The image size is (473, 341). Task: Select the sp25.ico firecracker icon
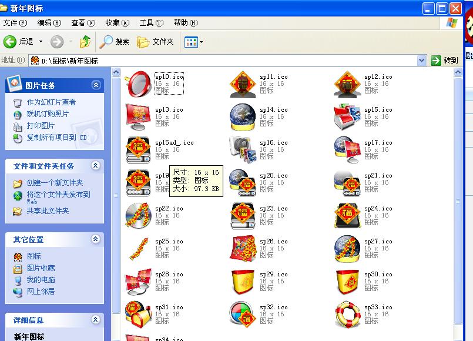138,248
